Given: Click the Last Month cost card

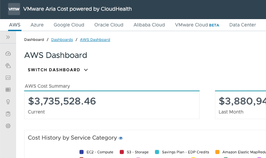Looking at the screenshot, I should coord(240,105).
